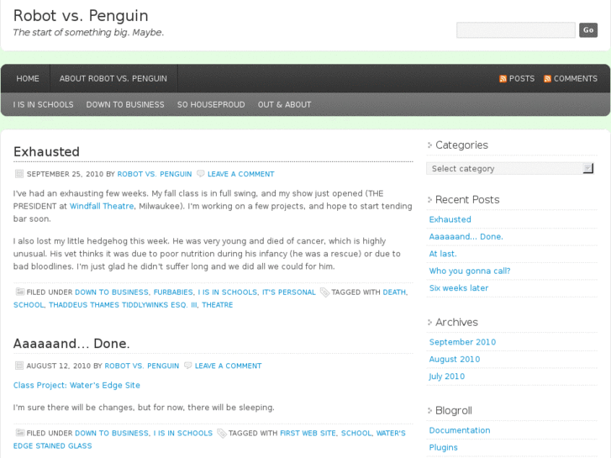Click the tag icon before Tagged With Death

click(x=324, y=292)
